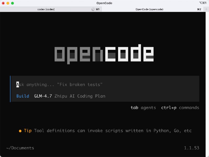This screenshot has height=157, width=209.
Task: Select the GLM-4.7 model name
Action: (43, 96)
